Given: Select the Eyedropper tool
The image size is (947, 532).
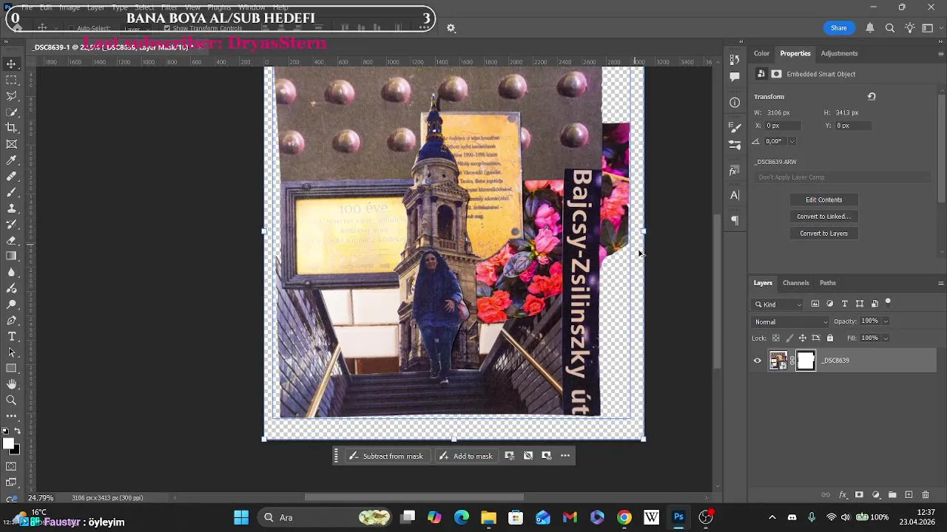Looking at the screenshot, I should click(x=11, y=160).
